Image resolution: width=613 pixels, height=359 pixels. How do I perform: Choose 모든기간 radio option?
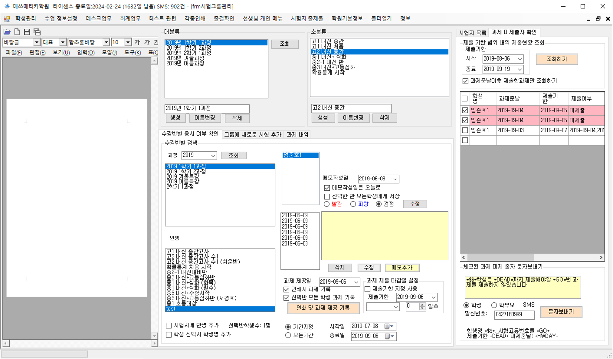288,336
